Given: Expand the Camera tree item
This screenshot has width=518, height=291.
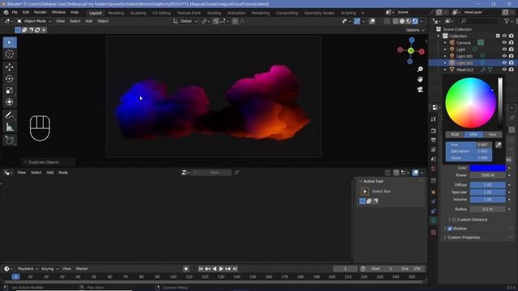Looking at the screenshot, I should coord(445,43).
